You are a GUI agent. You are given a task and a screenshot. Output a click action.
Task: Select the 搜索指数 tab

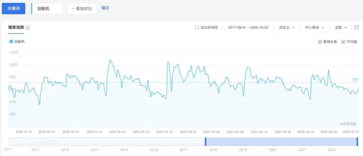[x=16, y=27]
